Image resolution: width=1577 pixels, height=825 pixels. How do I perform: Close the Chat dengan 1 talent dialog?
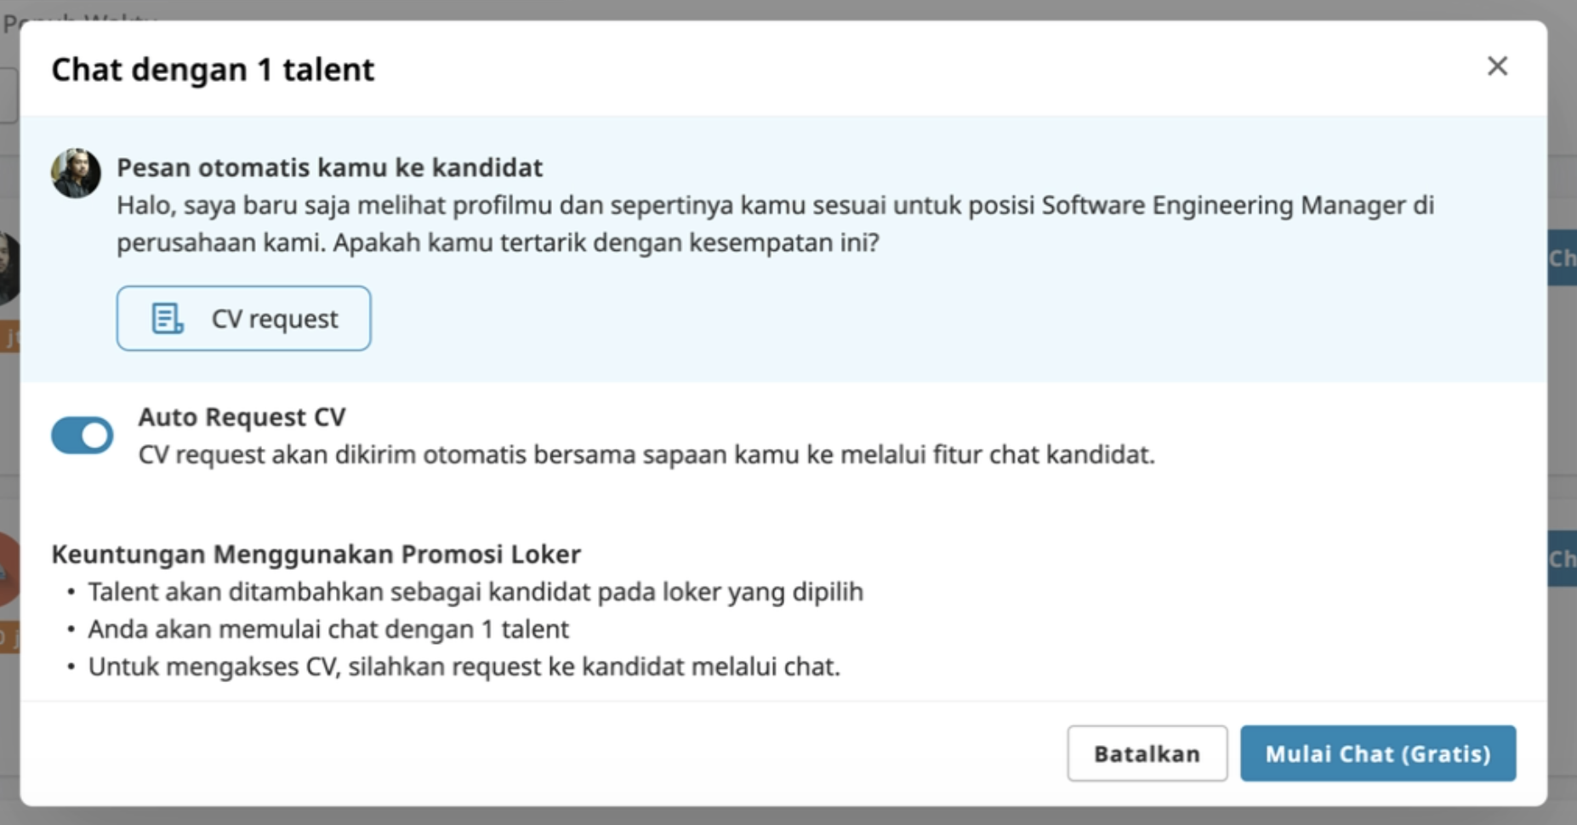tap(1497, 66)
